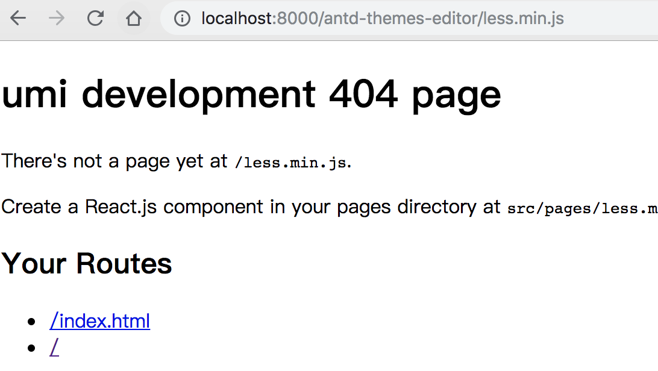Go back to the previous page
This screenshot has height=371, width=658.
coord(18,19)
